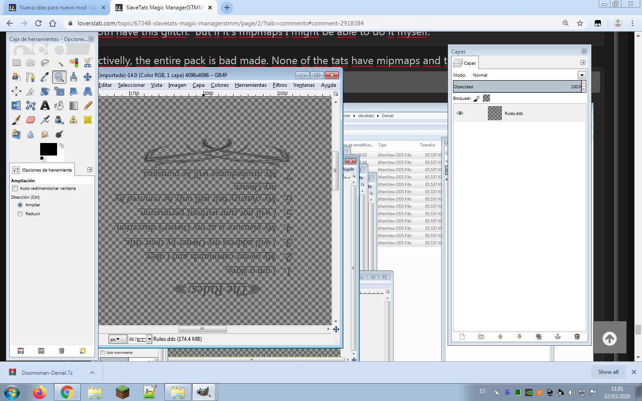The width and height of the screenshot is (642, 401).
Task: Select the Rules.dds layer thumbnail
Action: click(x=495, y=113)
